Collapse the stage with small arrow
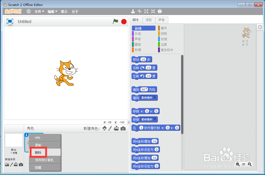This screenshot has width=265, height=175. click(129, 122)
